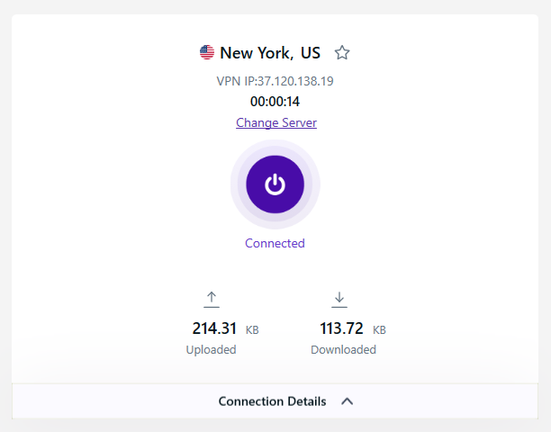Viewport: 551px width, 432px height.
Task: Open the Change Server link
Action: click(275, 122)
